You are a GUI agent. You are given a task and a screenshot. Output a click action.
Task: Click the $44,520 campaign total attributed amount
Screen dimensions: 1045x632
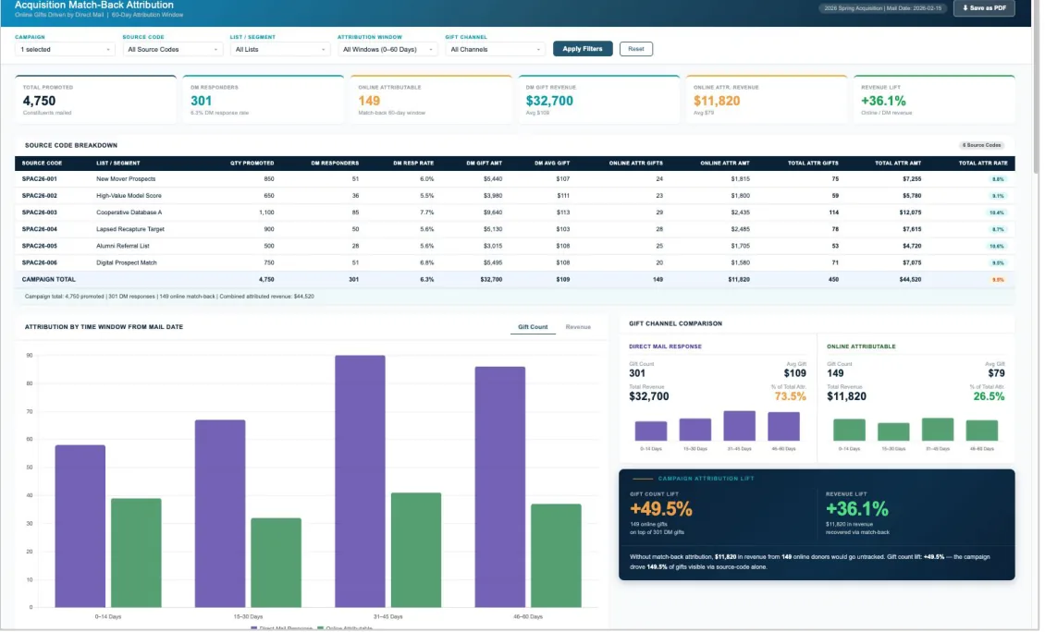coord(910,280)
